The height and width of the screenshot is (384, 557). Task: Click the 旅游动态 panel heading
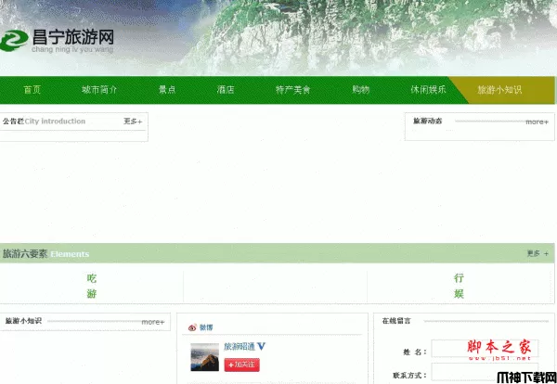(428, 121)
